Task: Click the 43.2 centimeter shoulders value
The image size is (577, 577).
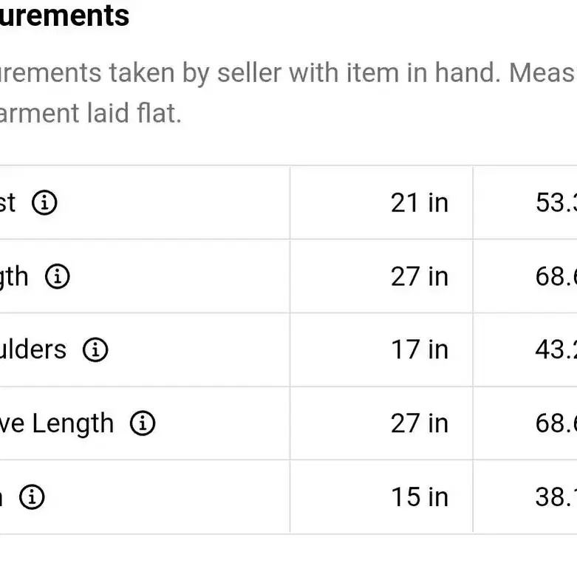Action: 556,349
